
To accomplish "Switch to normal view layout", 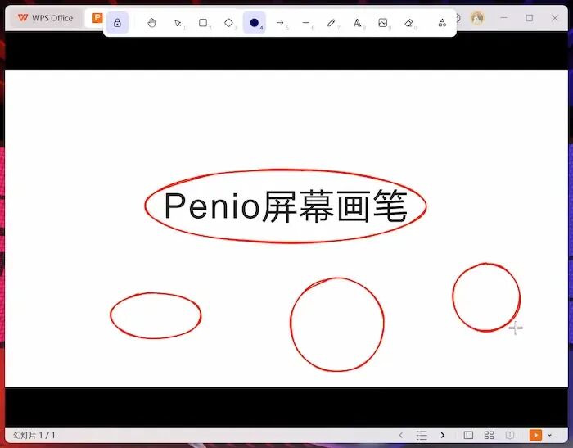I will click(x=468, y=435).
